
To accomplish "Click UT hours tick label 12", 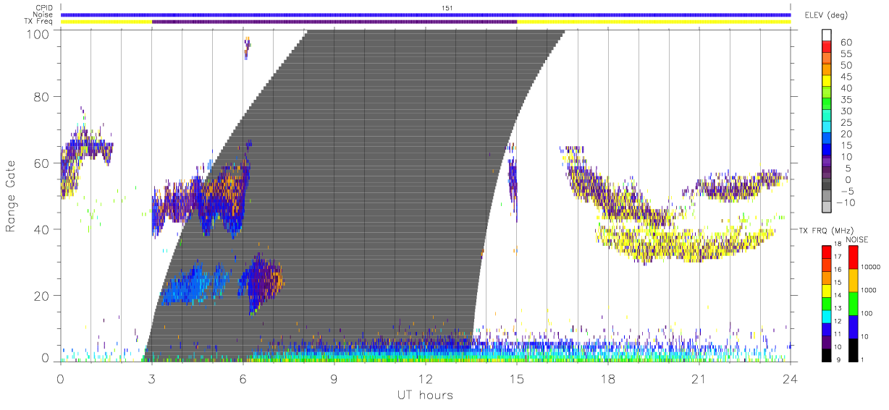I will (426, 378).
